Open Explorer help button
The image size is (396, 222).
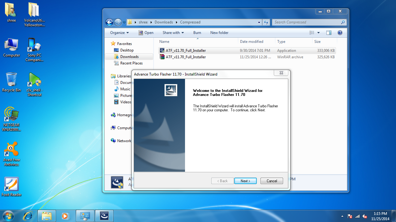click(x=340, y=33)
